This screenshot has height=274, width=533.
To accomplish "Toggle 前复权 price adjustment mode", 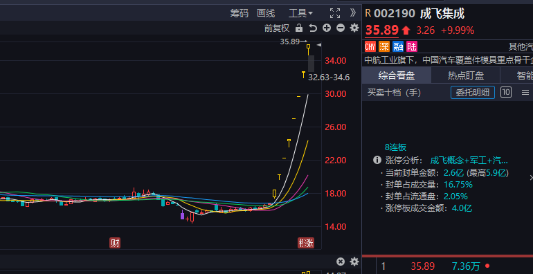I will 277,28.
